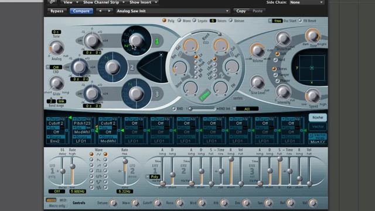Select the Lo filter mode
This screenshot has height=211, width=375.
click(196, 57)
